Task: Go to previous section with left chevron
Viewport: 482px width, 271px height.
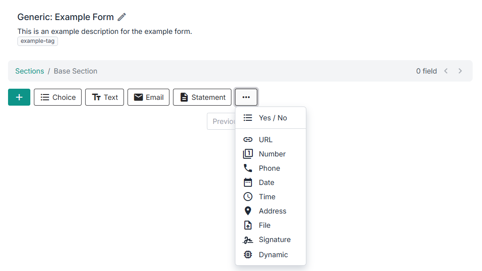Action: coord(446,71)
